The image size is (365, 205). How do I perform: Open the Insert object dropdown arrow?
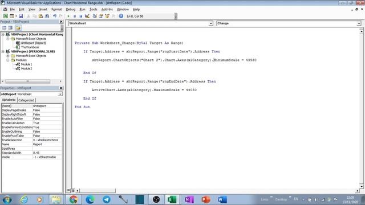(16, 16)
